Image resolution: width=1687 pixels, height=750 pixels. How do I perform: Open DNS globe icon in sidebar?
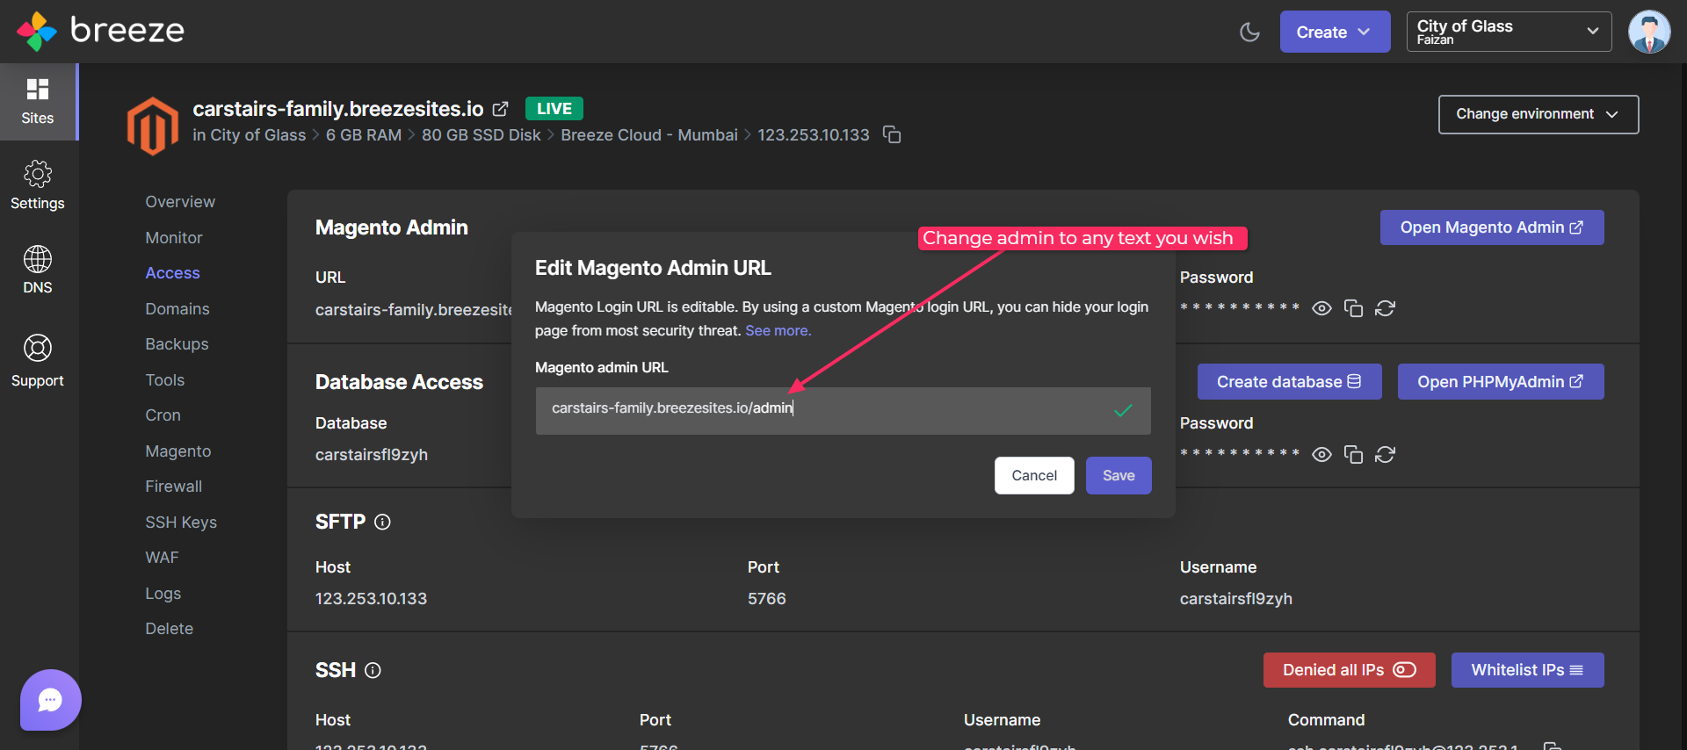pyautogui.click(x=38, y=270)
